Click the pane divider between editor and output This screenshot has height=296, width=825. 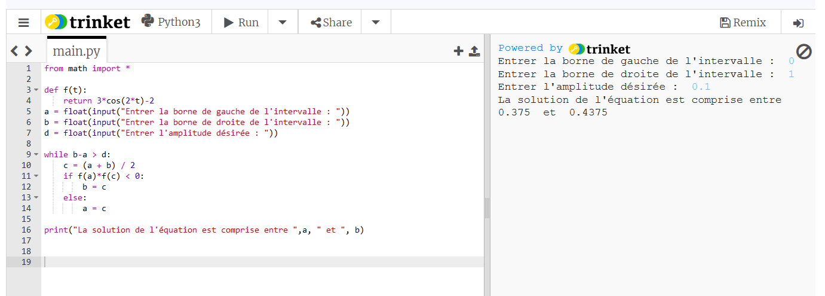point(487,208)
